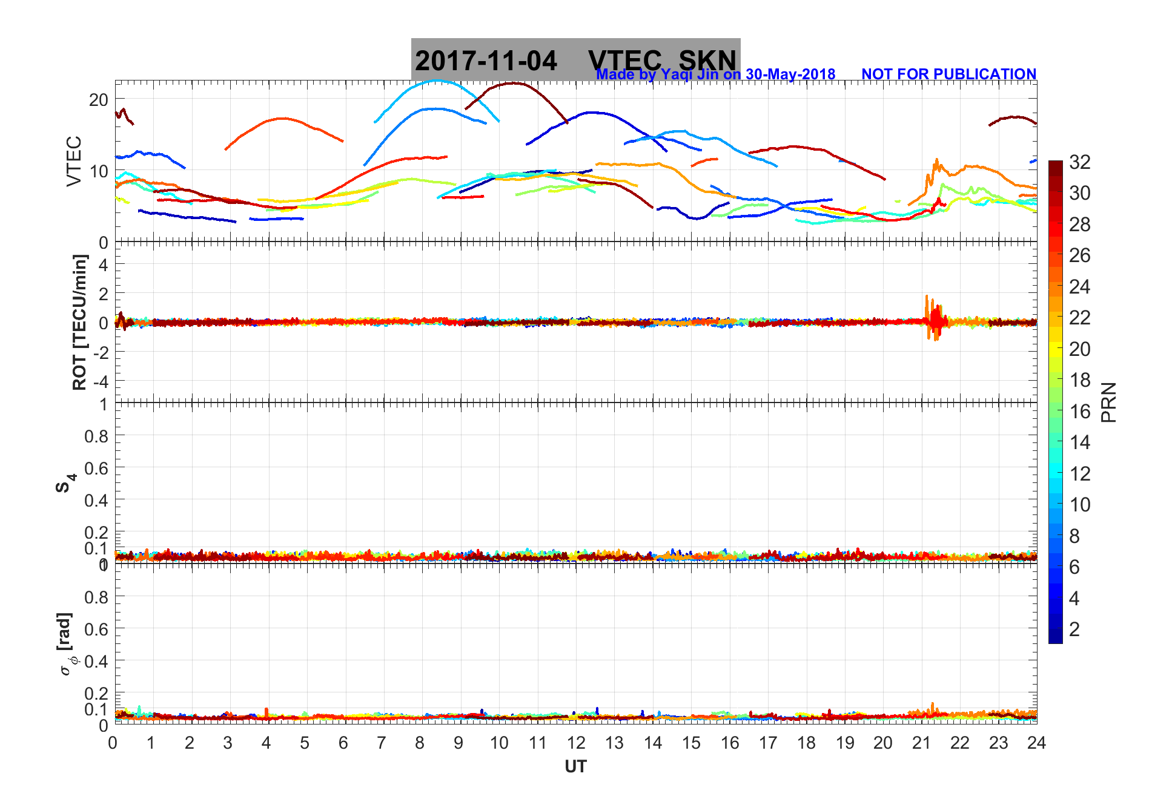This screenshot has width=1152, height=805.
Task: Click the S4 axis label
Action: [x=66, y=483]
